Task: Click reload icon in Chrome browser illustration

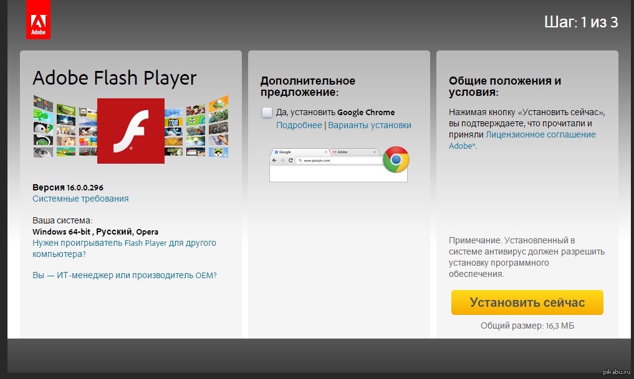Action: [291, 161]
